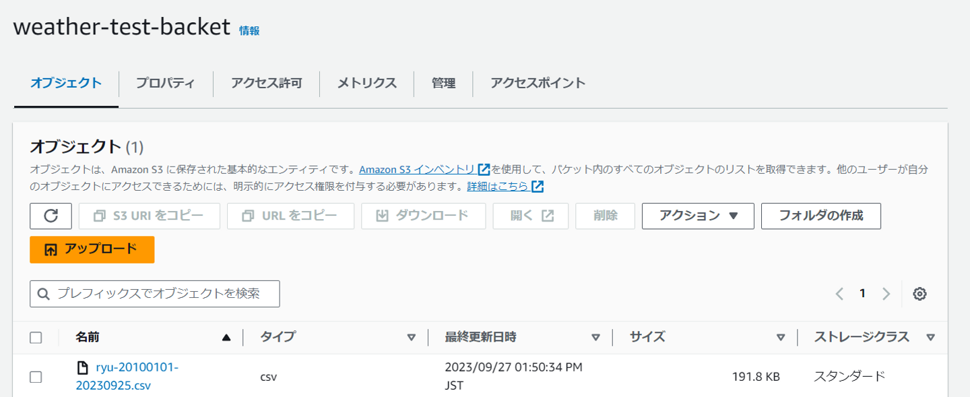The image size is (970, 397).
Task: Click the orange アップロード button
Action: 92,249
